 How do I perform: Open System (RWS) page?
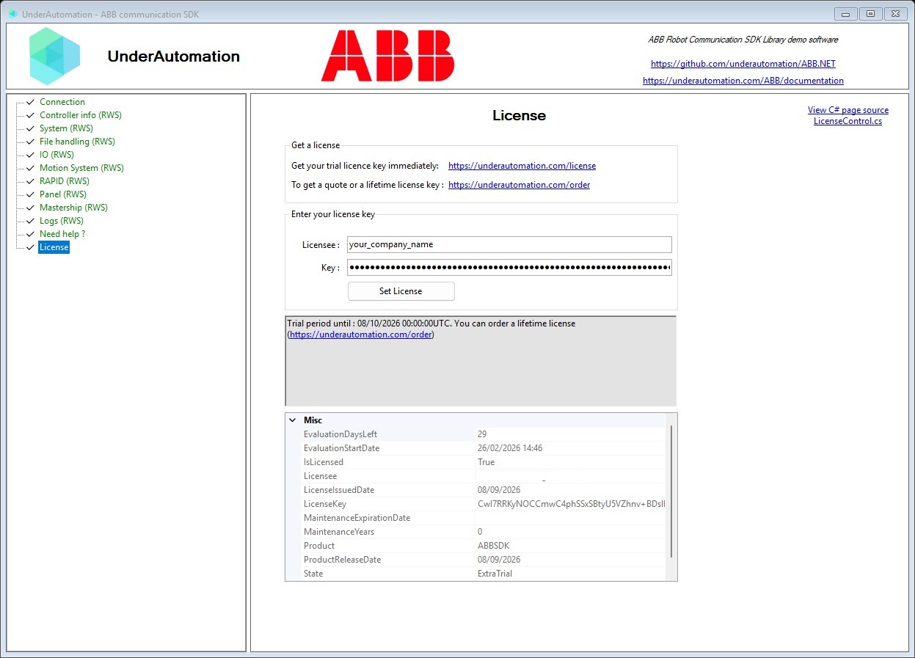(66, 128)
